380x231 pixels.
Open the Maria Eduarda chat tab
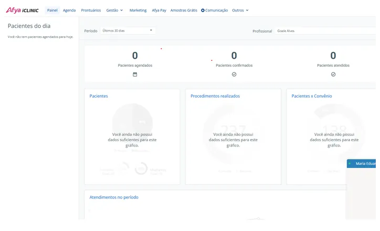361,164
